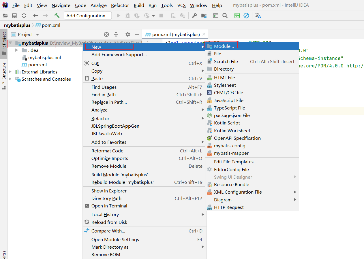Select Open in Terminal entry
This screenshot has width=364, height=259.
pos(144,206)
